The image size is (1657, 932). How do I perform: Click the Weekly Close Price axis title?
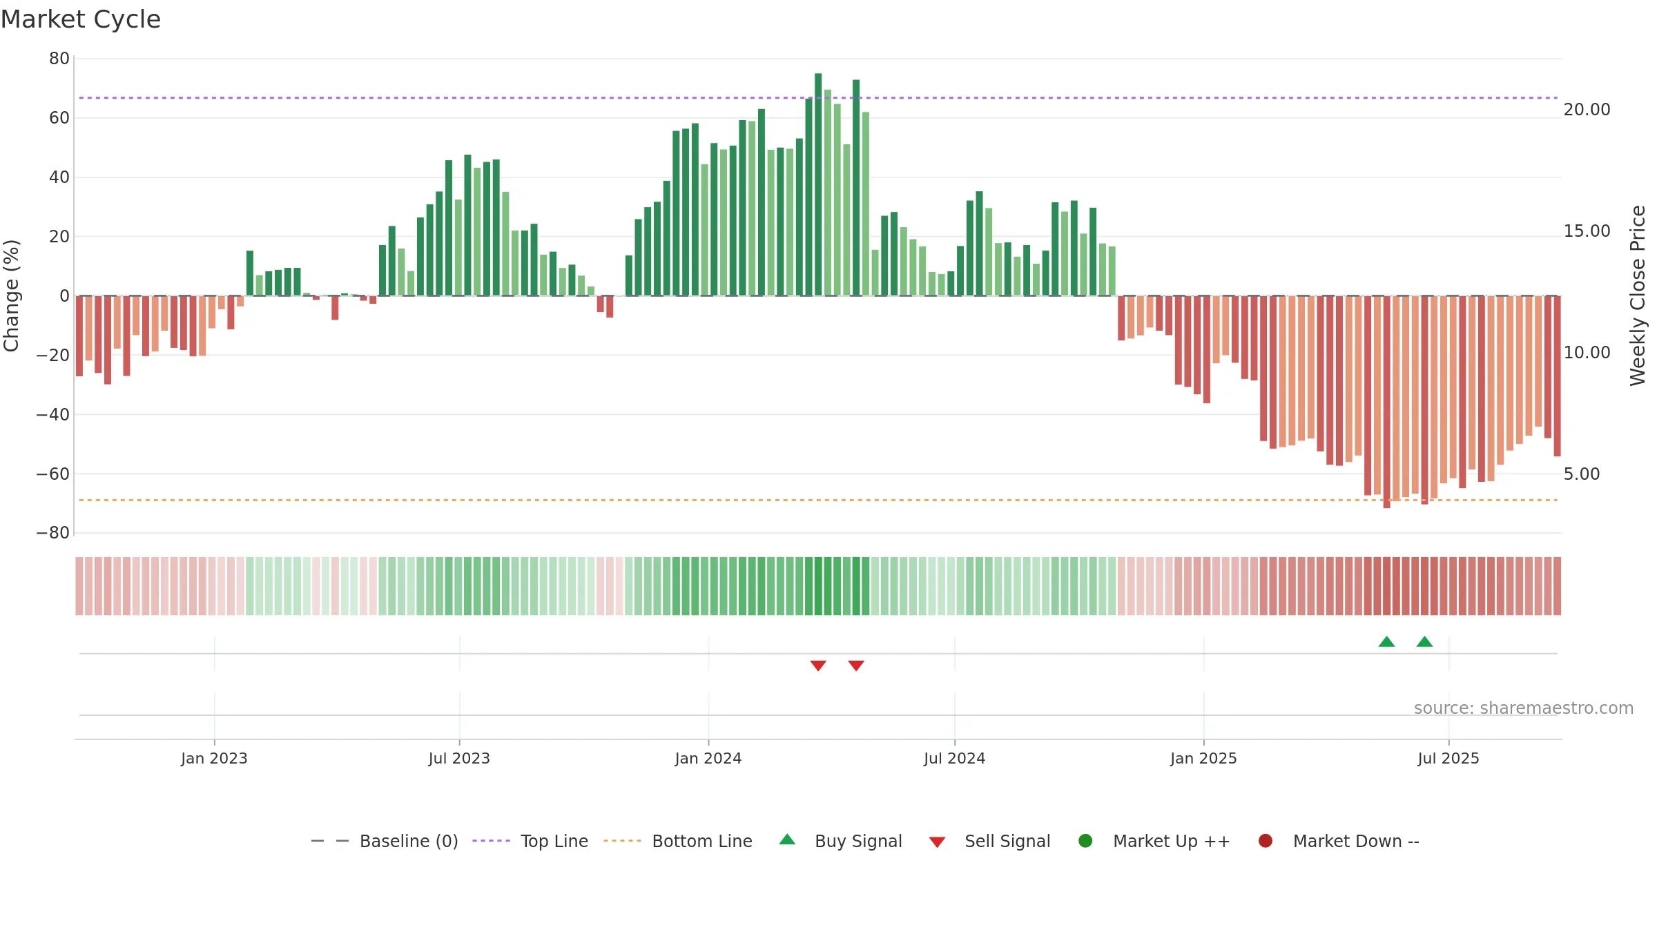click(1638, 295)
